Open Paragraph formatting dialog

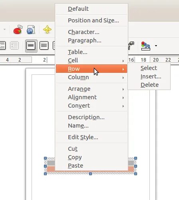[91, 40]
